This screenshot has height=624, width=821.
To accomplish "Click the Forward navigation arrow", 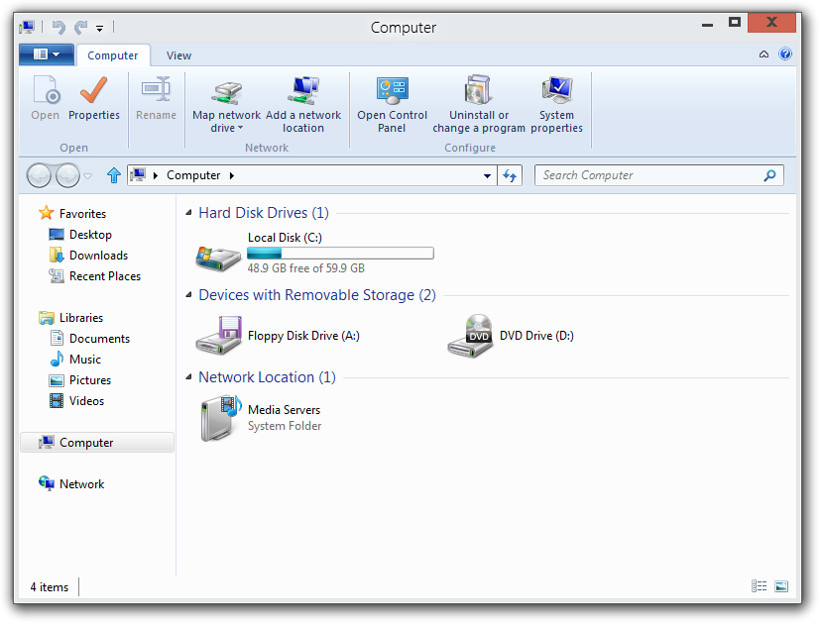I will coord(67,175).
